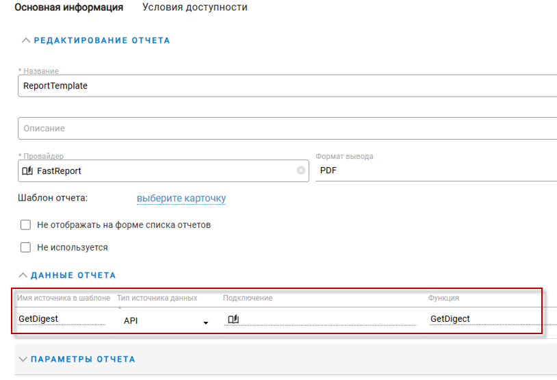The width and height of the screenshot is (557, 380).
Task: Open the Основная информация tab
Action: [69, 7]
